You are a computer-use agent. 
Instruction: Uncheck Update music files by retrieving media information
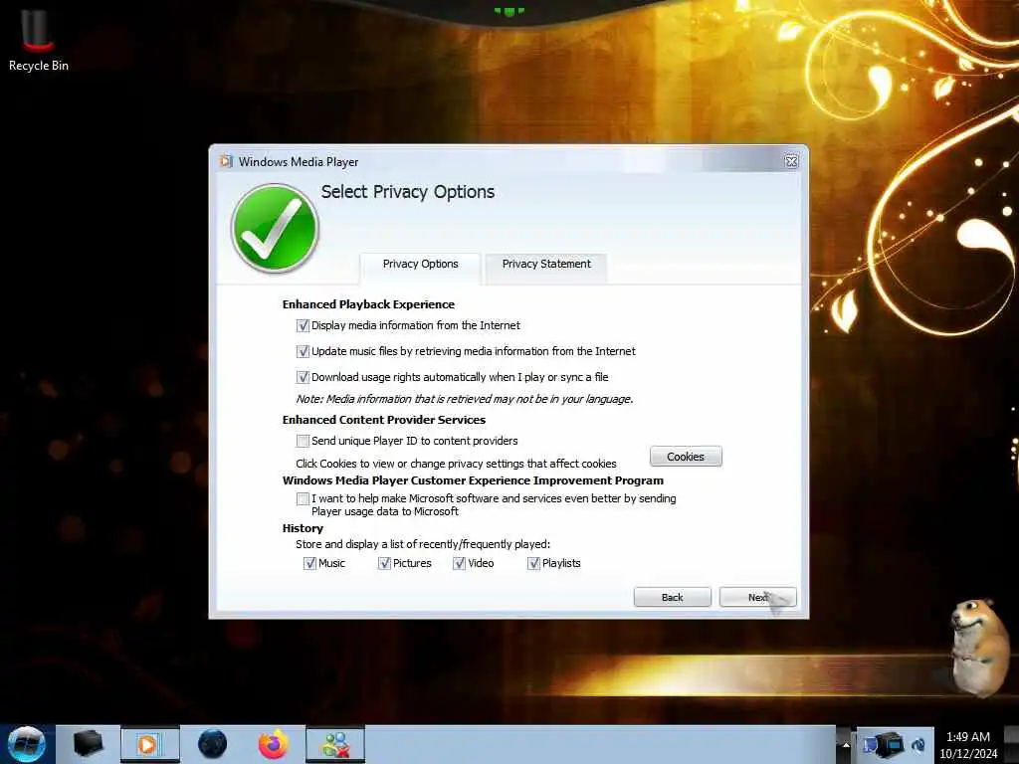coord(303,351)
